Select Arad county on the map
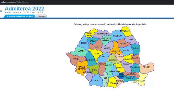 point(81,51)
